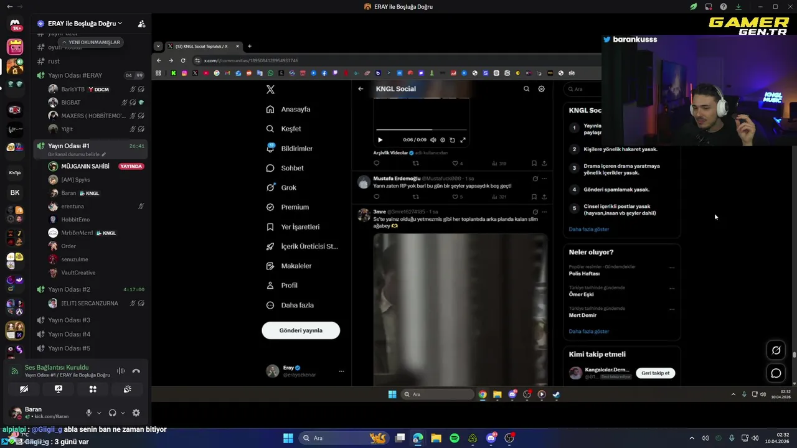Repost Mustafa Erdemoğlu's post
The width and height of the screenshot is (797, 448).
(x=416, y=197)
